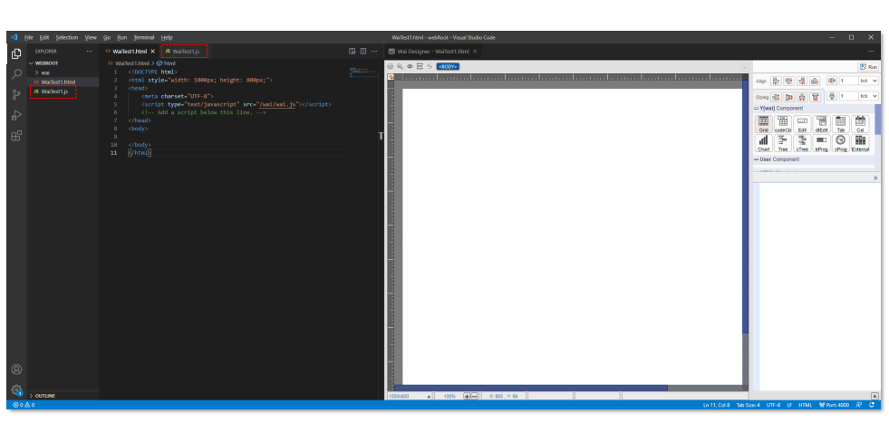This screenshot has width=889, height=433.
Task: Open the Source Control view
Action: pos(16,95)
